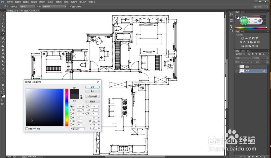Image resolution: width=271 pixels, height=158 pixels.
Task: Switch to the 路径 tab
Action: coord(249,51)
